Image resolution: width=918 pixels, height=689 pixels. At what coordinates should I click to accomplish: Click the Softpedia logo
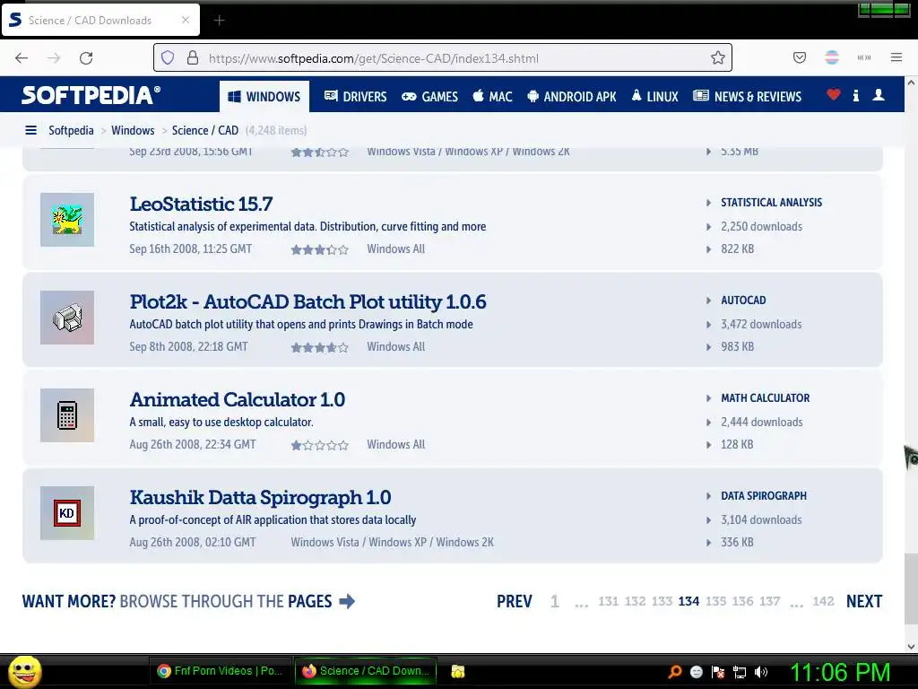click(91, 95)
